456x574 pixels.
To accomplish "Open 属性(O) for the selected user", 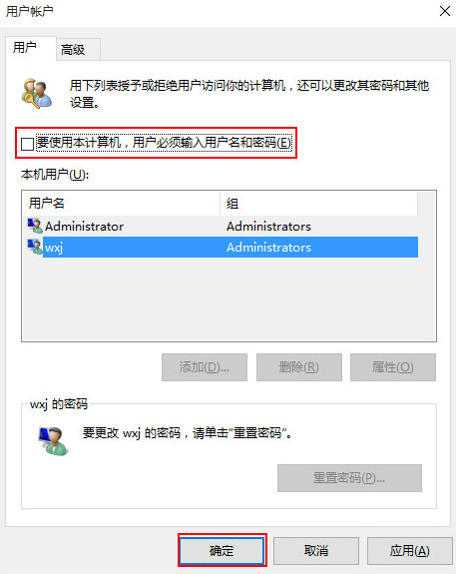I will coord(393,367).
